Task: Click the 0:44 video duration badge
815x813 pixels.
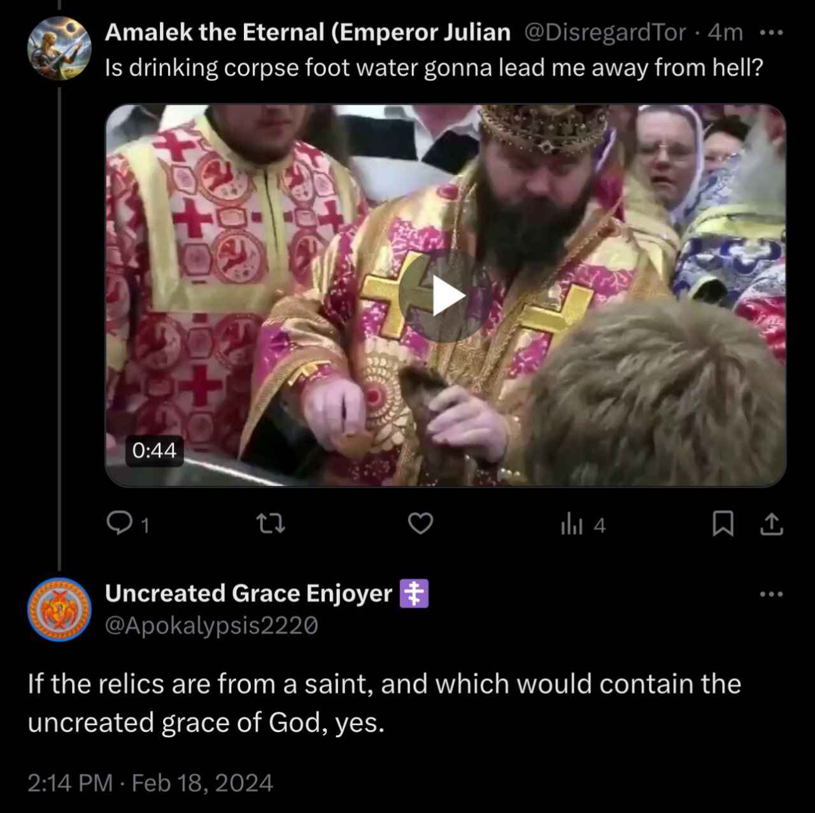Action: [155, 451]
